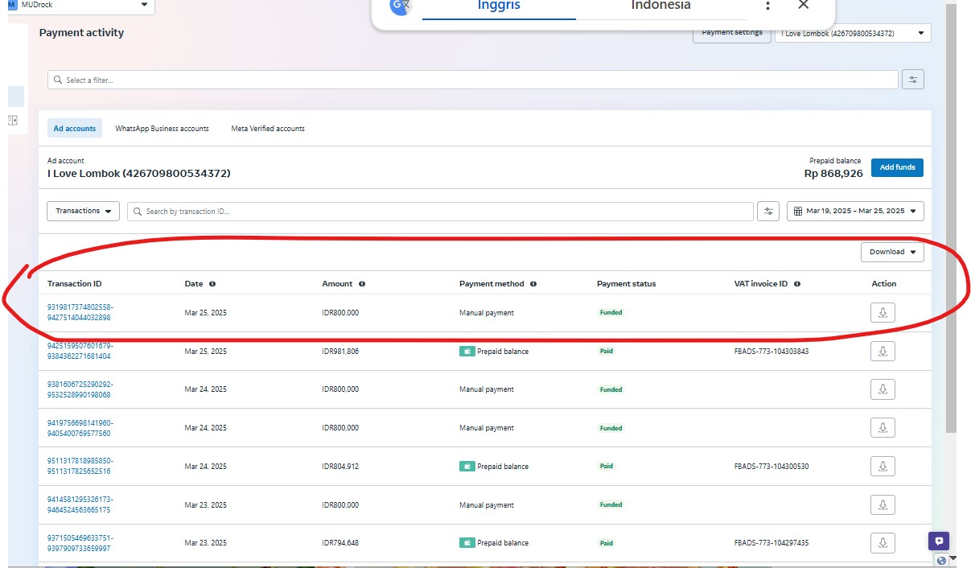The height and width of the screenshot is (568, 971).
Task: Open filter settings icon beside top filter bar
Action: (913, 80)
